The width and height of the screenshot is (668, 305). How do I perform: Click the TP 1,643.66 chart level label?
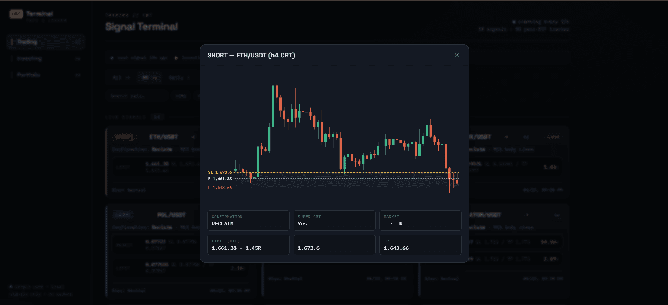(220, 188)
